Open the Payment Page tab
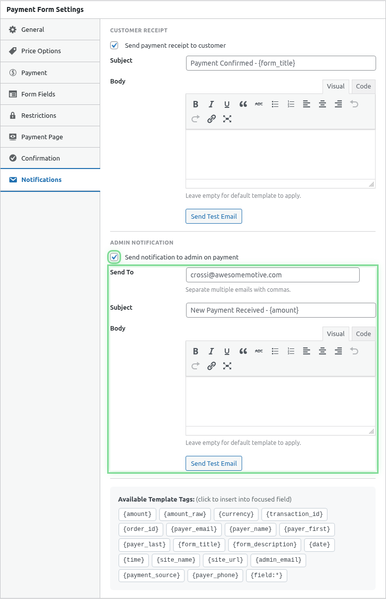386x599 pixels. coord(50,137)
